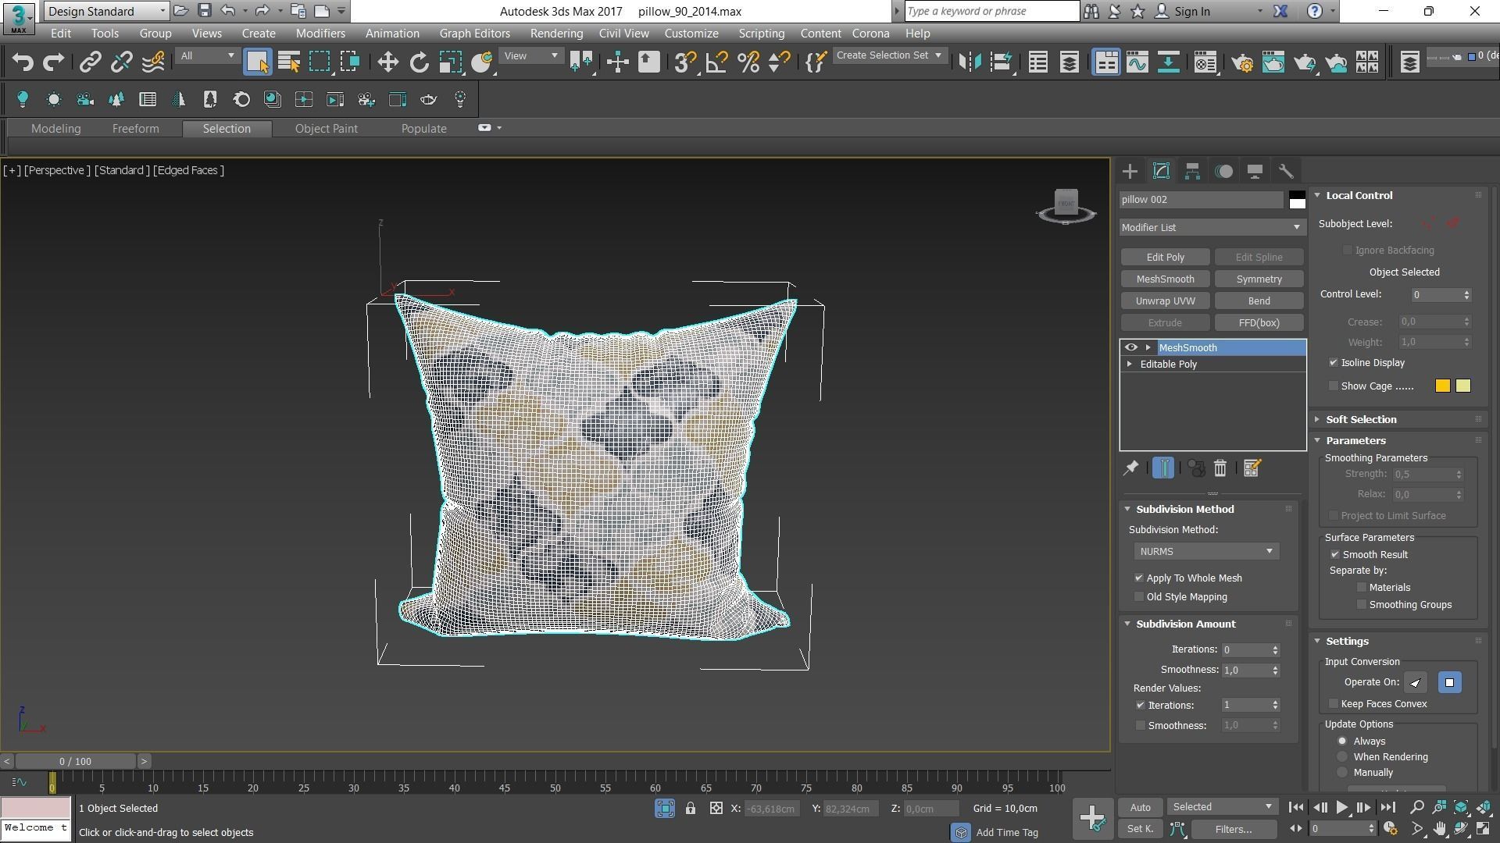
Task: Open Subdivision Method NURMS dropdown
Action: [1206, 552]
